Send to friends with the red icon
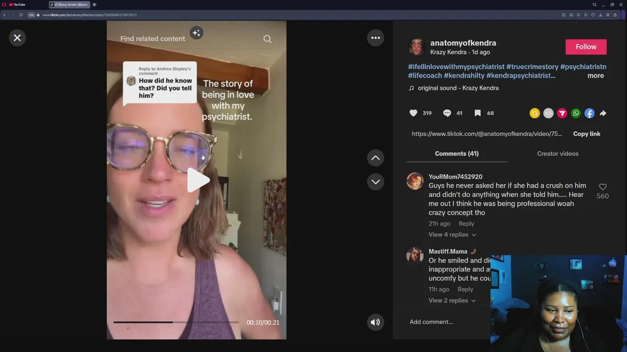This screenshot has width=627, height=352. pos(562,113)
